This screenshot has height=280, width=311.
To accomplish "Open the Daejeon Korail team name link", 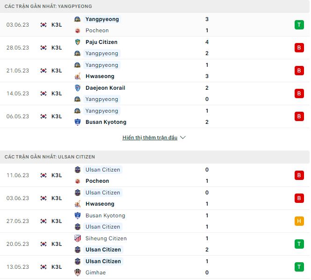I will (105, 88).
